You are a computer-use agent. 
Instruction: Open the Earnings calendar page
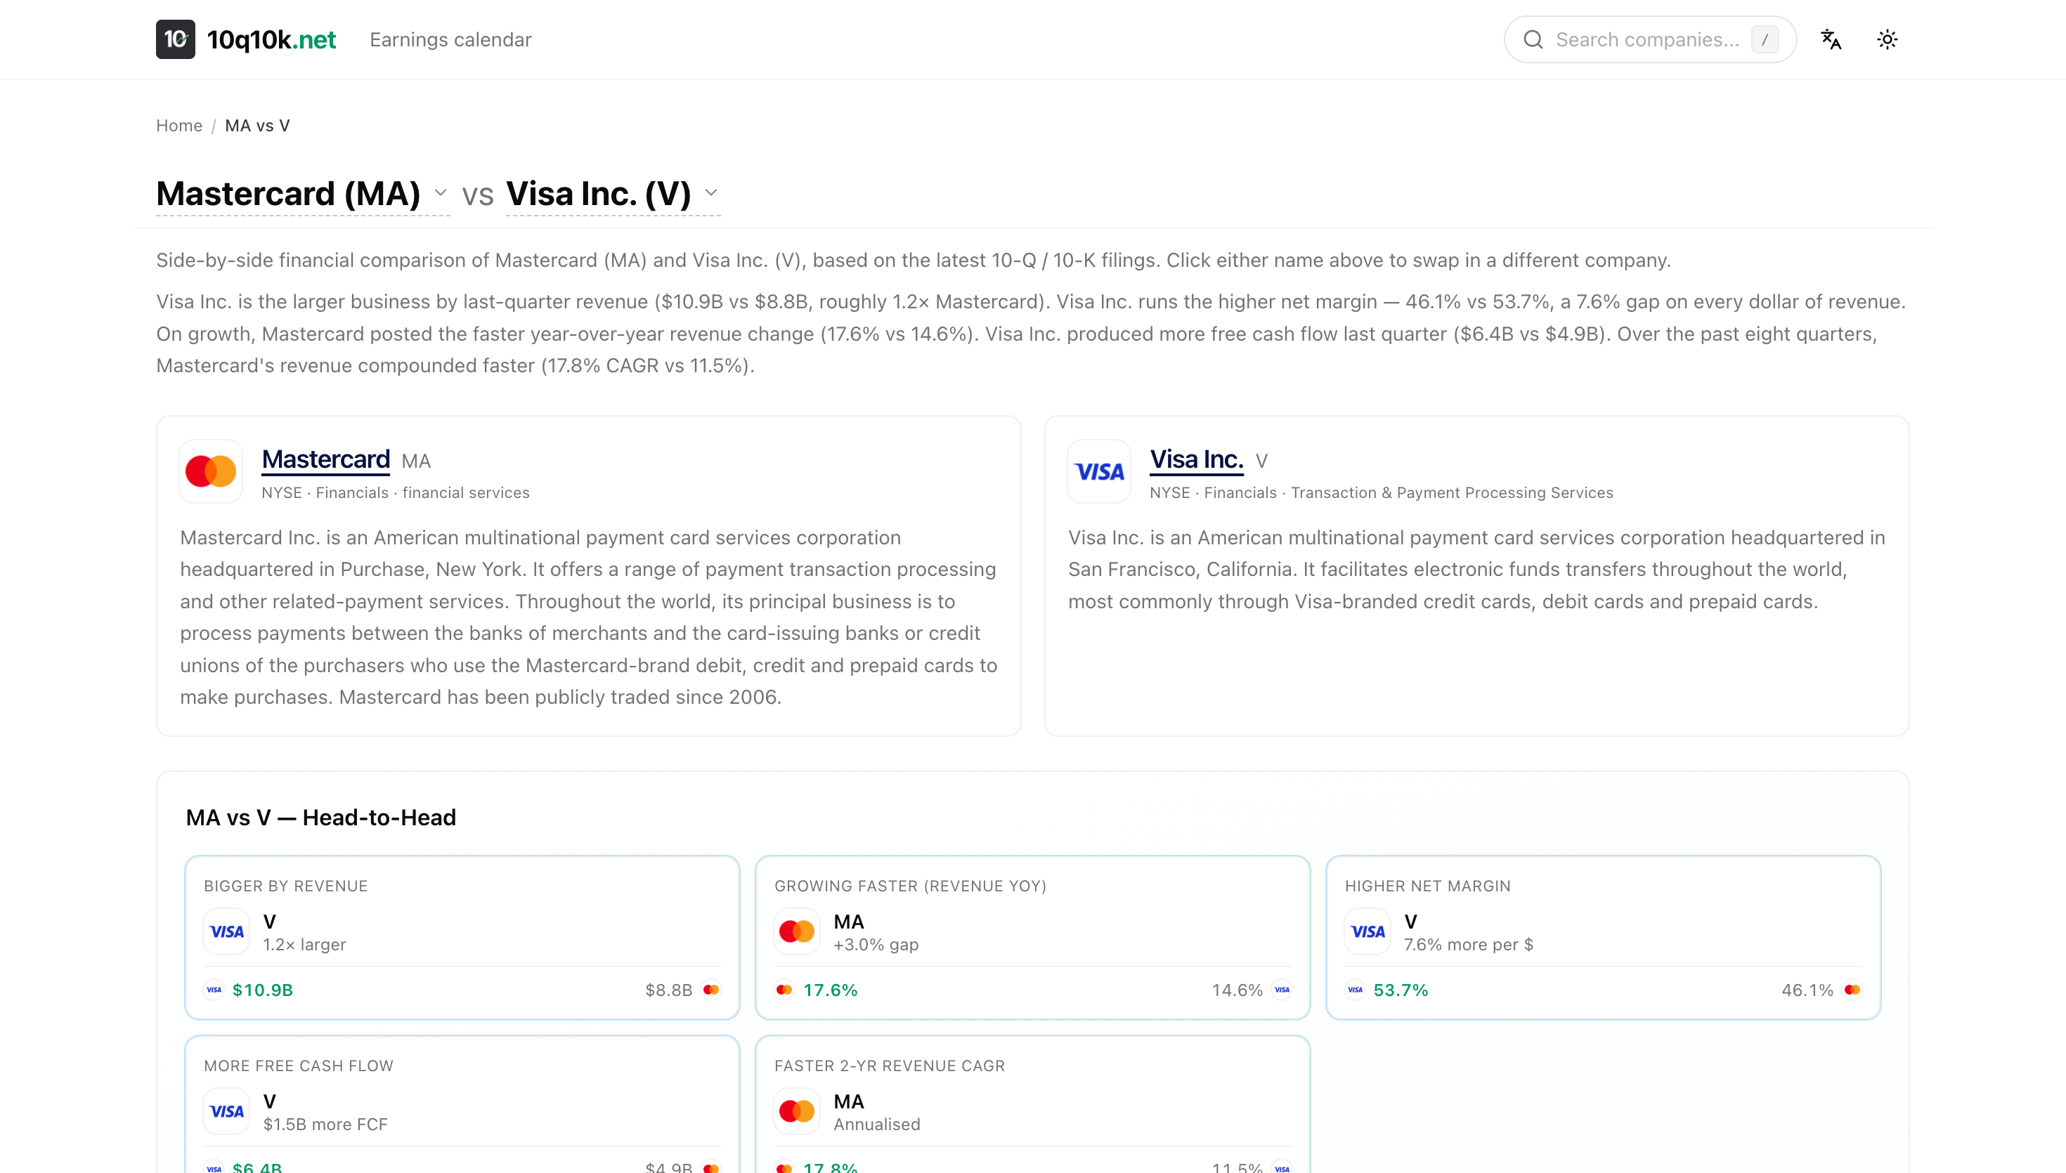click(x=450, y=39)
